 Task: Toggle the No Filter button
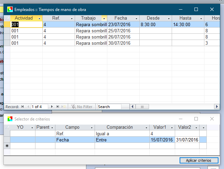82,107
